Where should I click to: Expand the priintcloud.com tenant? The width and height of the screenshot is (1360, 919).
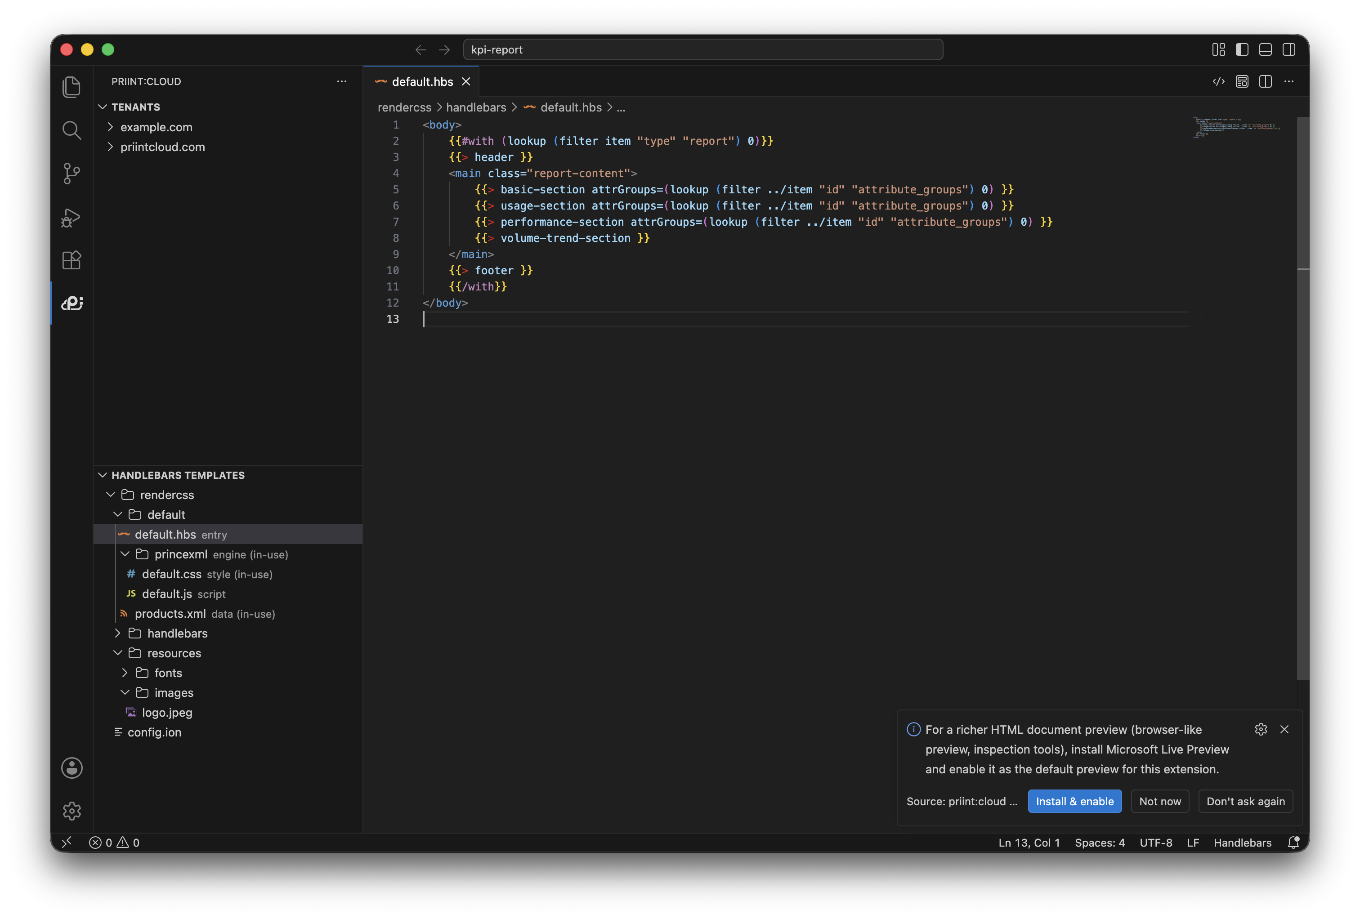pyautogui.click(x=228, y=147)
